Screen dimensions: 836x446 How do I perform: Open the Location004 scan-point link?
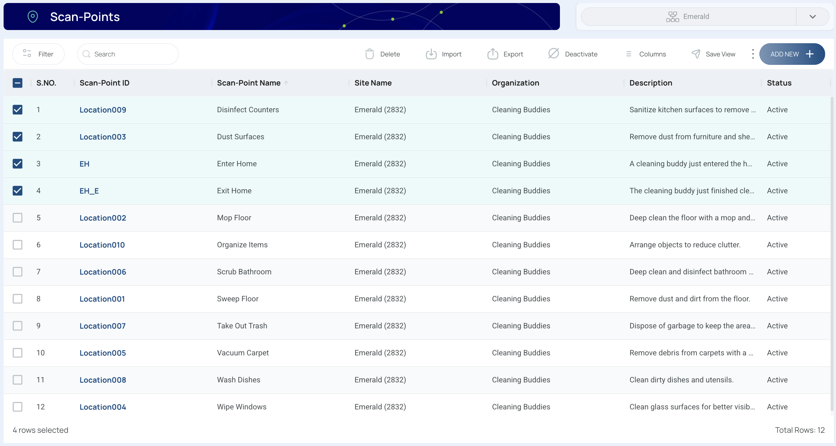pyautogui.click(x=103, y=407)
